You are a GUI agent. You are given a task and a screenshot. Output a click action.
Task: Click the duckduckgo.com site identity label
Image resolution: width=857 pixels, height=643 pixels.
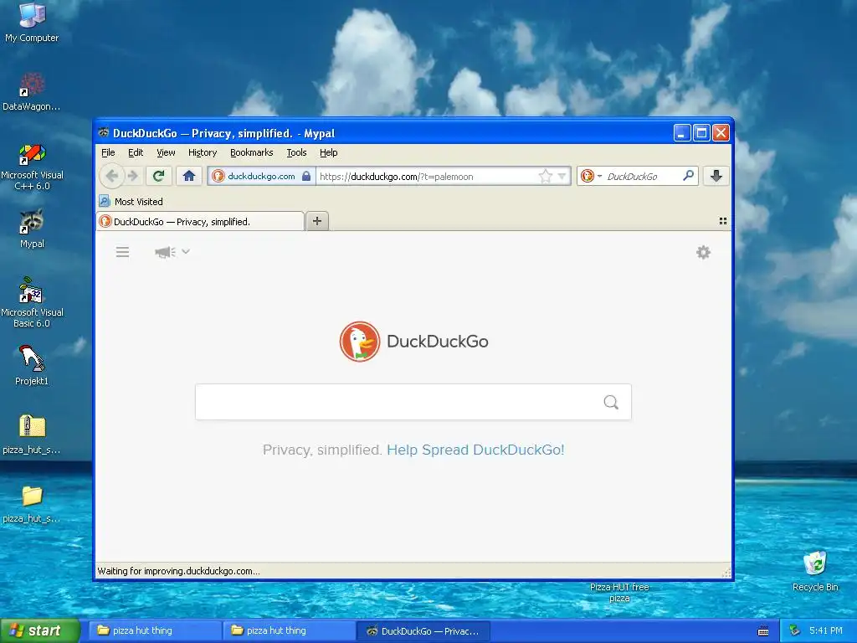tap(261, 176)
